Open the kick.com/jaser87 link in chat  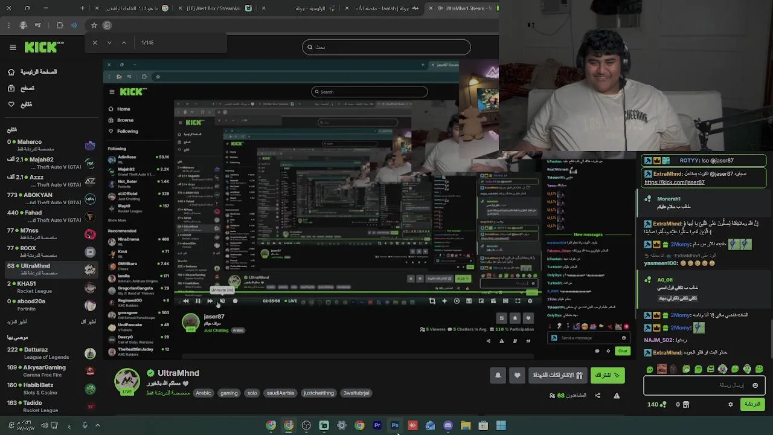point(675,182)
